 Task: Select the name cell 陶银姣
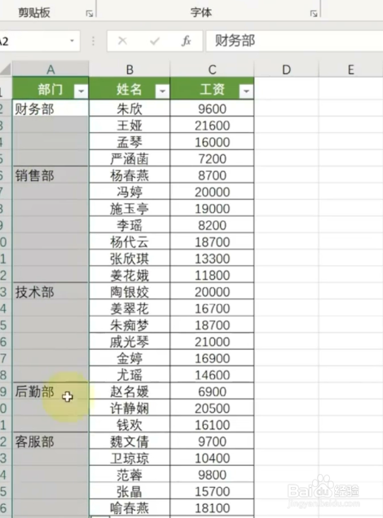(130, 291)
